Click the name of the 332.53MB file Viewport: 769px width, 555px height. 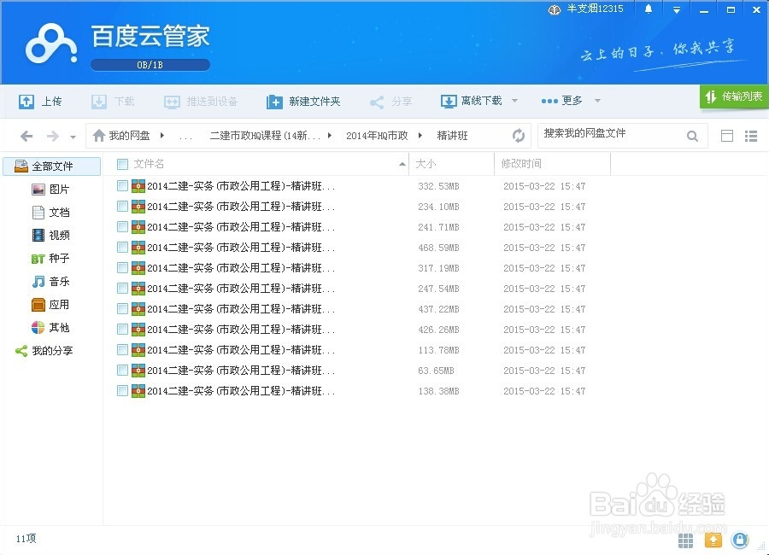tap(241, 186)
